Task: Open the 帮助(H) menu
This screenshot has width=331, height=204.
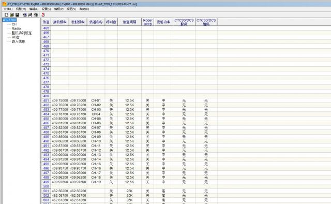Action: tap(84, 9)
